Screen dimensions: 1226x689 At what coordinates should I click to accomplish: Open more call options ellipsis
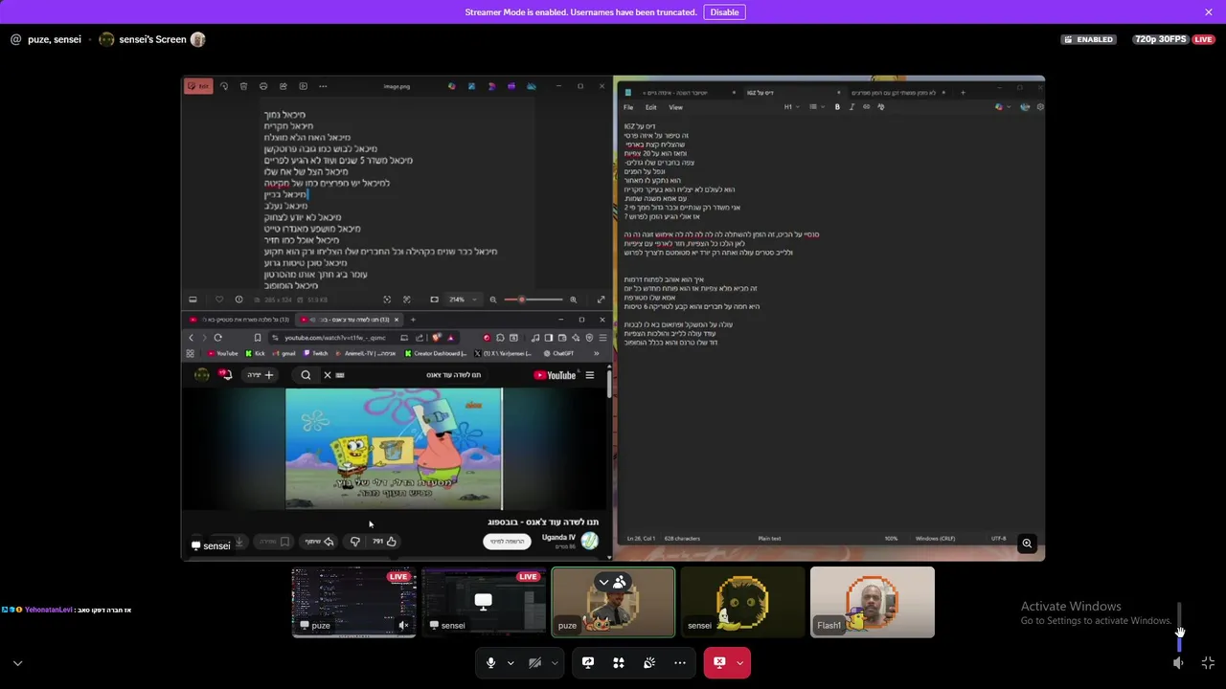click(x=680, y=662)
